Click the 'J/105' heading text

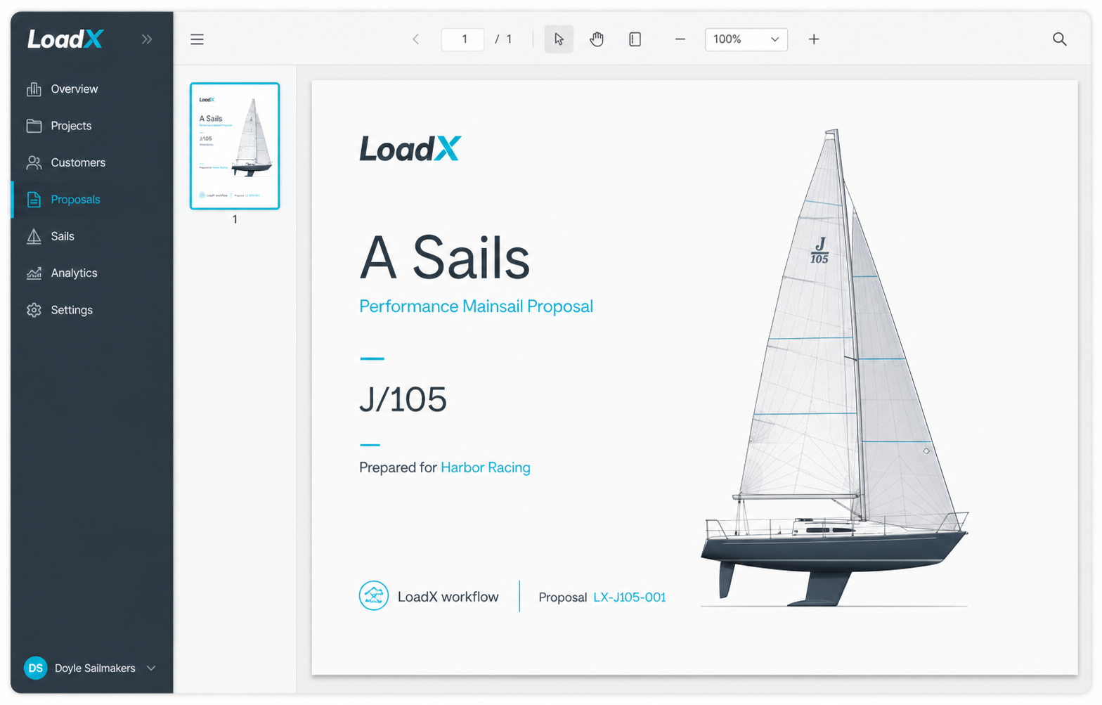tap(403, 399)
